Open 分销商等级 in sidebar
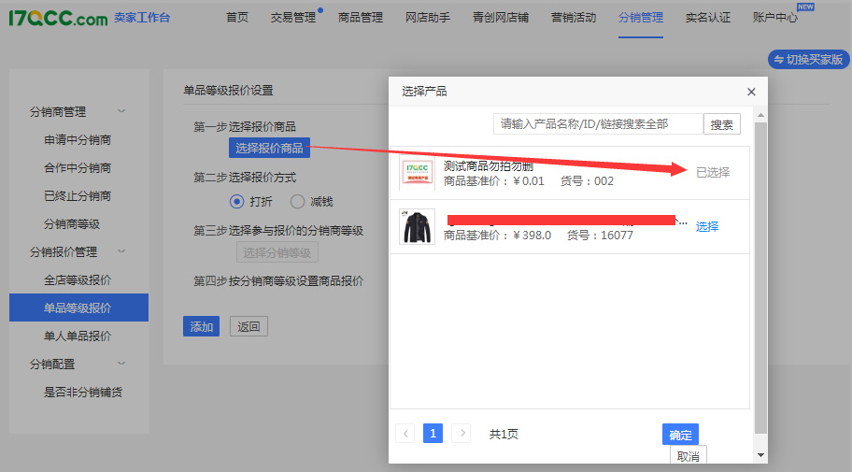 (72, 224)
